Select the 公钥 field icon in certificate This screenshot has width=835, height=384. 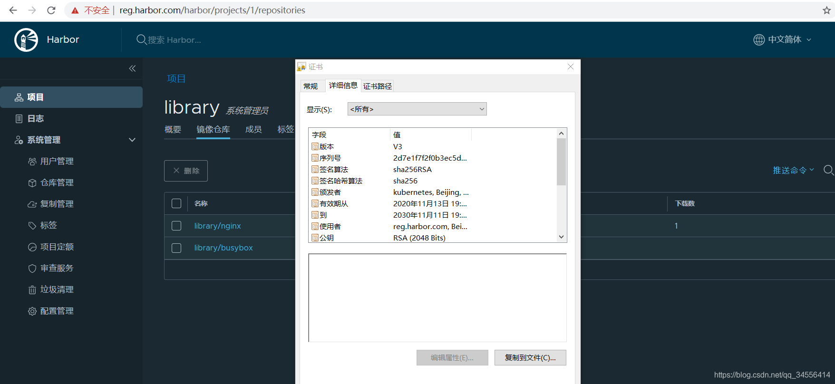(315, 238)
